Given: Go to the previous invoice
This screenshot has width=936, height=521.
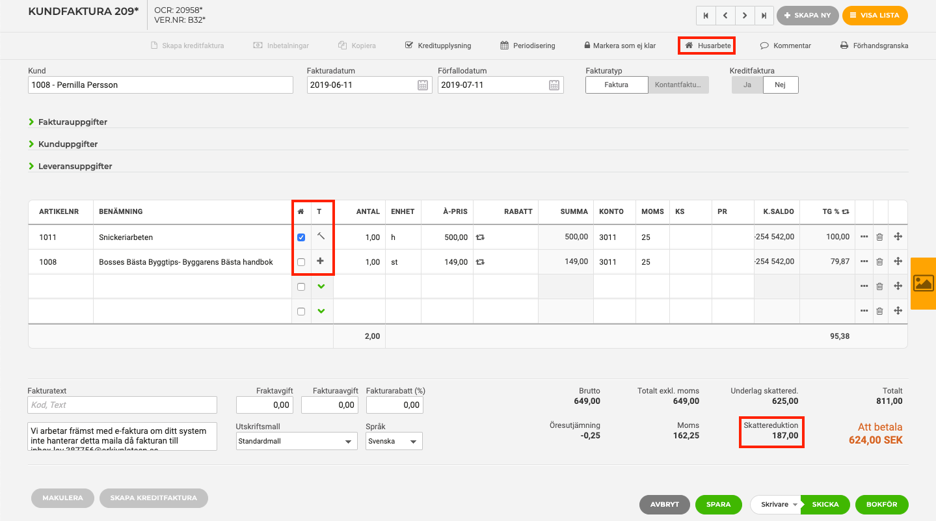Looking at the screenshot, I should tap(725, 15).
